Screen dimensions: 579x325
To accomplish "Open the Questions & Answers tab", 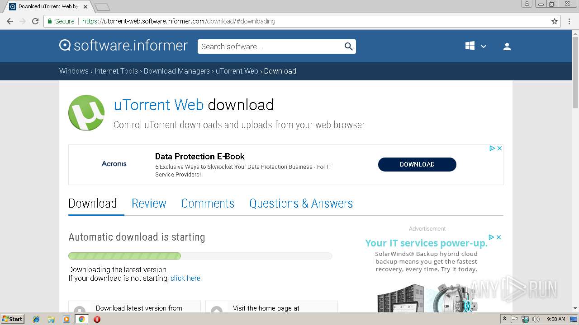I will tap(301, 204).
